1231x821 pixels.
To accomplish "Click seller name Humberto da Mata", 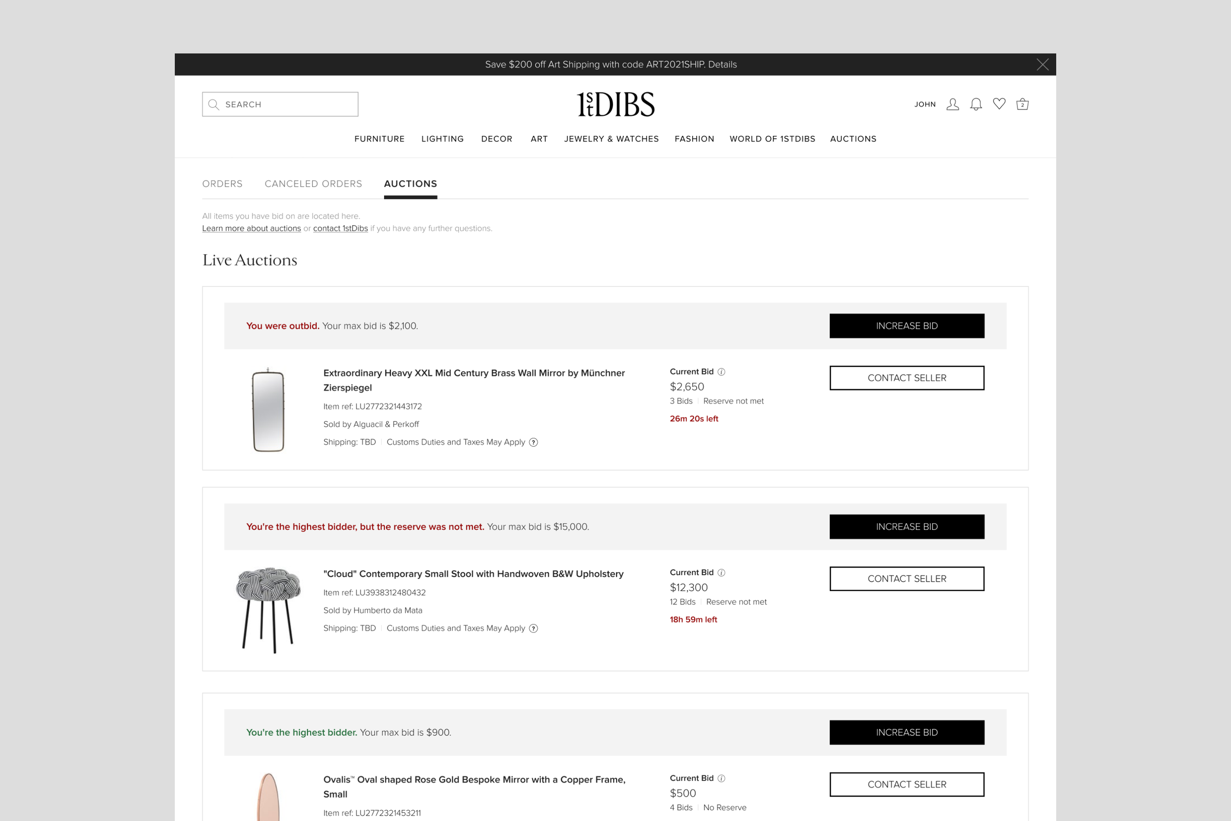I will point(388,611).
